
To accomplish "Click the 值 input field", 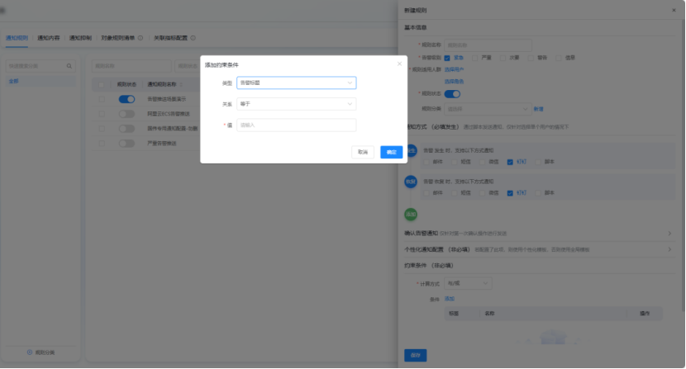I will coord(296,125).
